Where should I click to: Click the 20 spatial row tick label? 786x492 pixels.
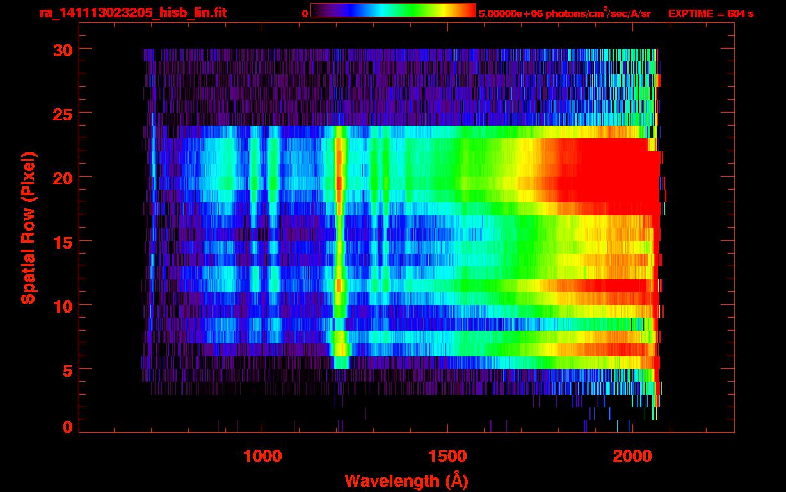click(x=63, y=177)
